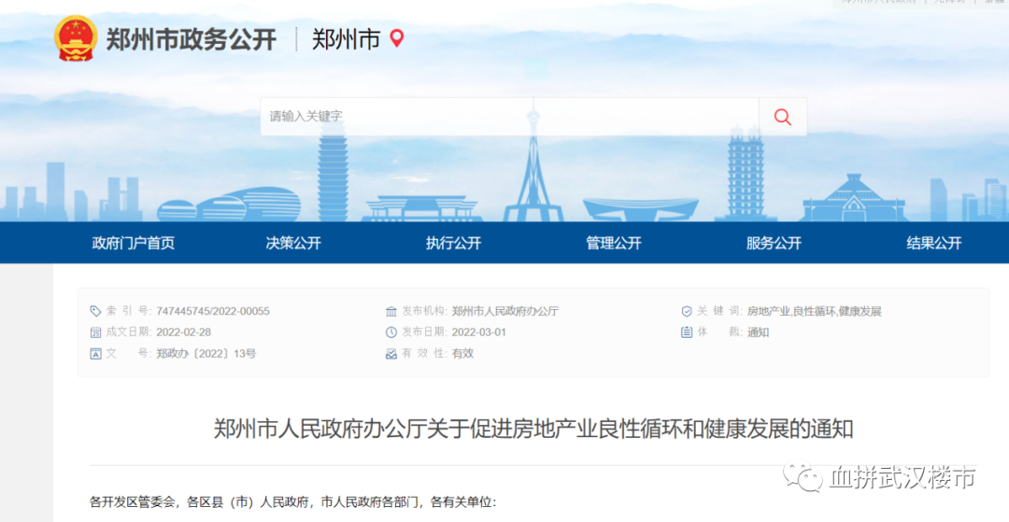Click the document icon beside 体裁

[687, 332]
